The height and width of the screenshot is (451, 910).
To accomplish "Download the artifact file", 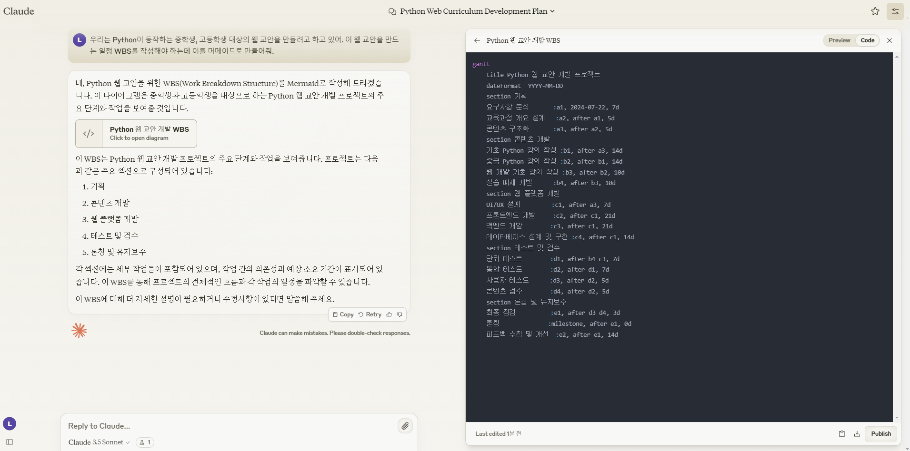I will [x=857, y=433].
